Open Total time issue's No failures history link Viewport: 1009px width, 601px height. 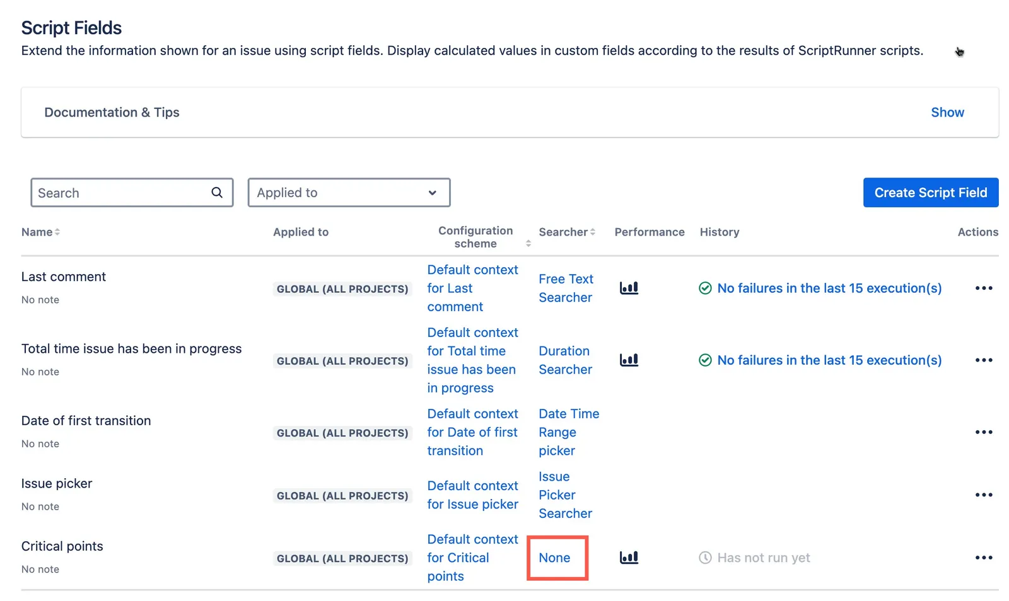pyautogui.click(x=829, y=360)
